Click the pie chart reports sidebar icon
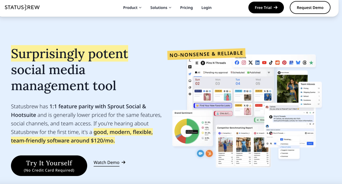342x184 pixels. [190, 88]
